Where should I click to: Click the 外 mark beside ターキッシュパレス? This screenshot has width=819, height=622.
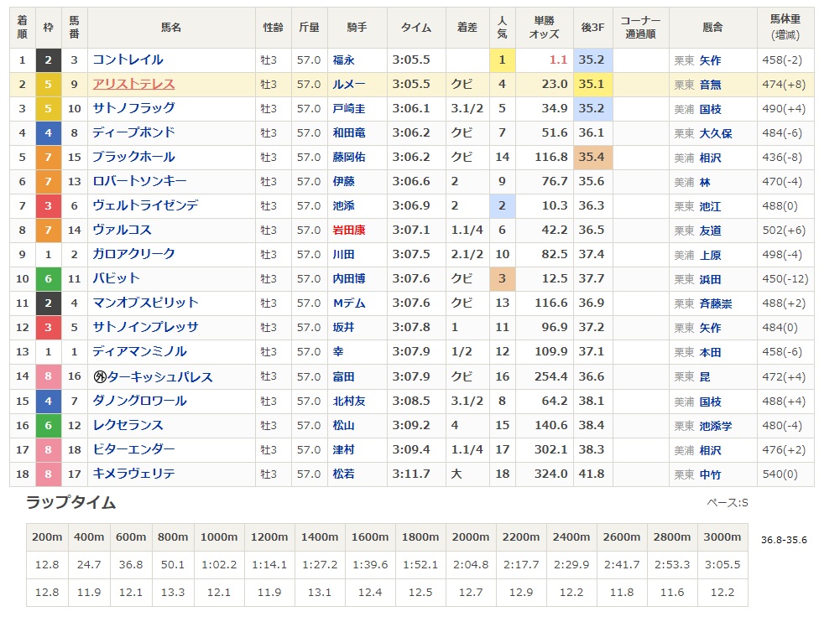100,376
